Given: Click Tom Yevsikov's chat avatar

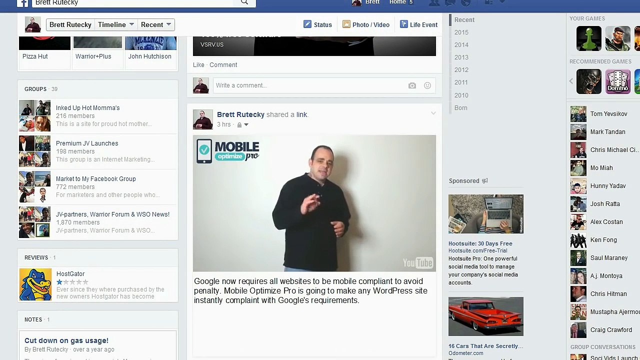Looking at the screenshot, I should [x=578, y=114].
